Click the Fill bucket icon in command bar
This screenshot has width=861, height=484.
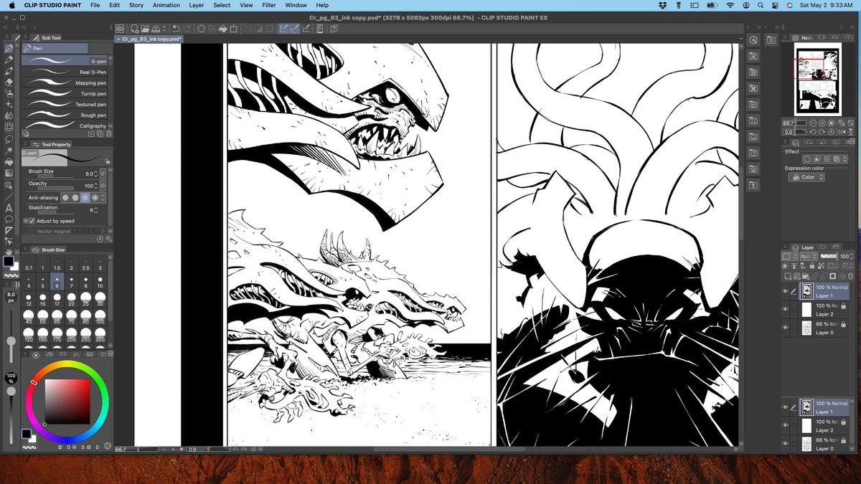(223, 29)
